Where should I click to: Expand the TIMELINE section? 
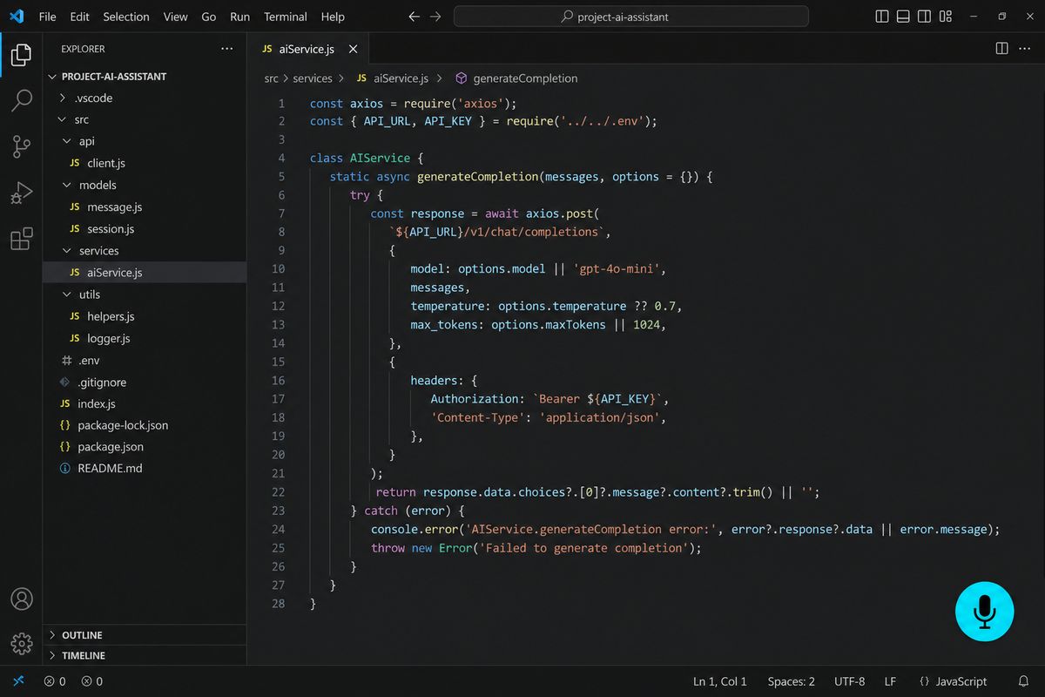(145, 655)
